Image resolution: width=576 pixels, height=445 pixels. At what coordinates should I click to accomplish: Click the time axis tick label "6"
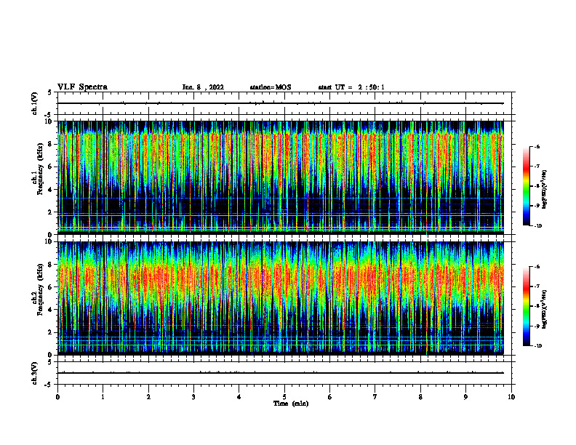click(x=330, y=397)
